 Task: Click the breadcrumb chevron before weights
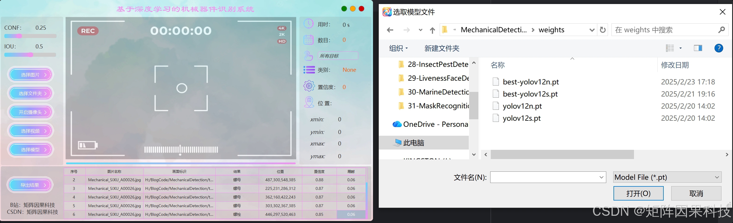coord(533,30)
